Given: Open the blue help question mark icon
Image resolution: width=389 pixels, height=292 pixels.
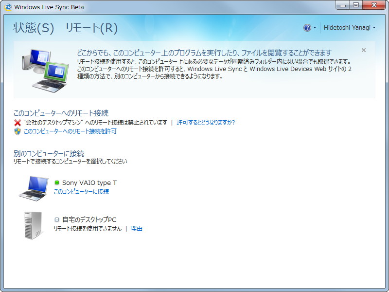Looking at the screenshot, I should coord(307,28).
